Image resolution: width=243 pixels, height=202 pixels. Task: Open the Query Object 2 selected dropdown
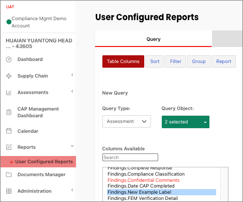click(186, 122)
